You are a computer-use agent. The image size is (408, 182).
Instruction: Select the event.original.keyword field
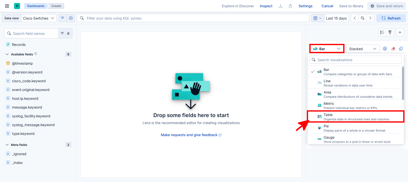[x=31, y=89]
